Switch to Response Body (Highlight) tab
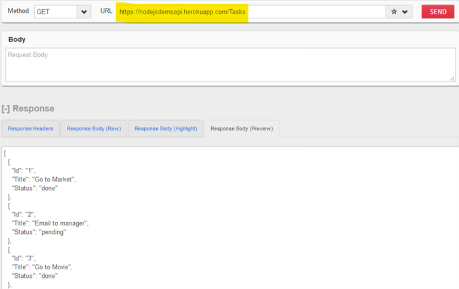Viewport: 459px width, 289px height. (x=166, y=128)
